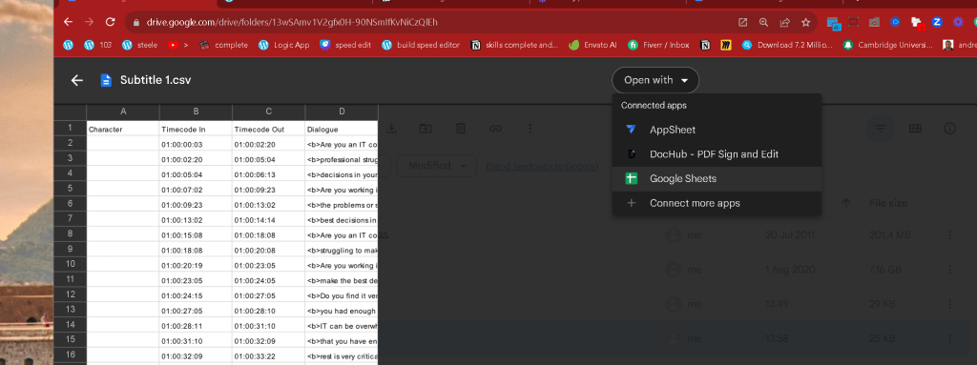Click cell with timecode 01:00:14:14
This screenshot has height=365, width=977.
[268, 219]
